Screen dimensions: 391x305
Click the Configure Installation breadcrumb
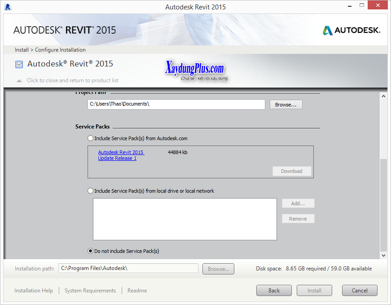click(x=60, y=50)
